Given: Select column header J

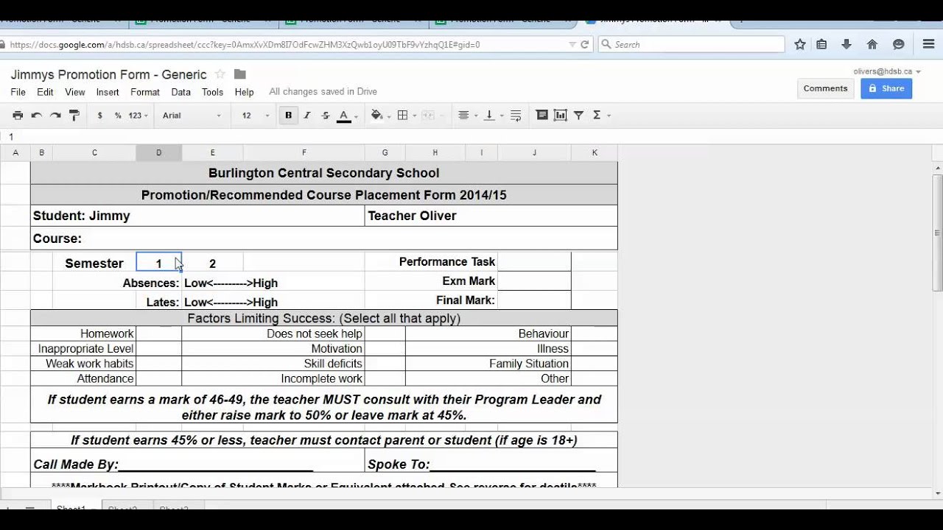Looking at the screenshot, I should coord(534,153).
